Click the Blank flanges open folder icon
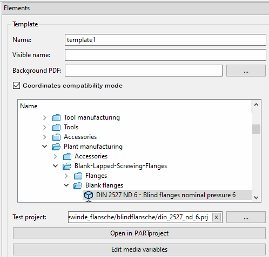The height and width of the screenshot is (257, 269). pos(78,185)
